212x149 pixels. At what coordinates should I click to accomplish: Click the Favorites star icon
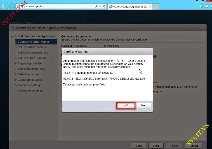tap(207, 6)
